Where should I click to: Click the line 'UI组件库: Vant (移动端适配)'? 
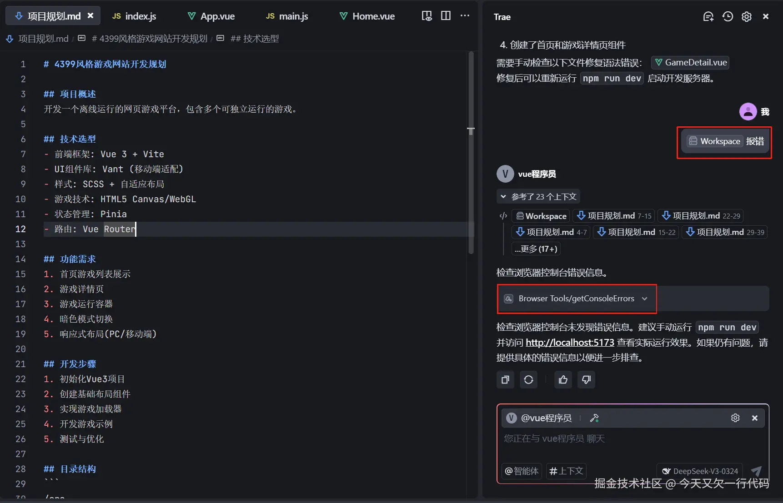coord(114,169)
